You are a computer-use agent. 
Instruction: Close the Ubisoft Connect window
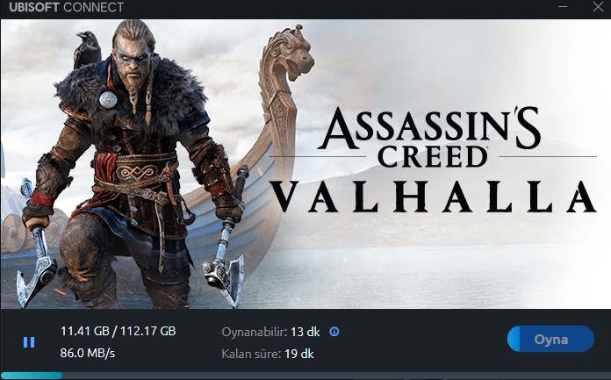[598, 7]
